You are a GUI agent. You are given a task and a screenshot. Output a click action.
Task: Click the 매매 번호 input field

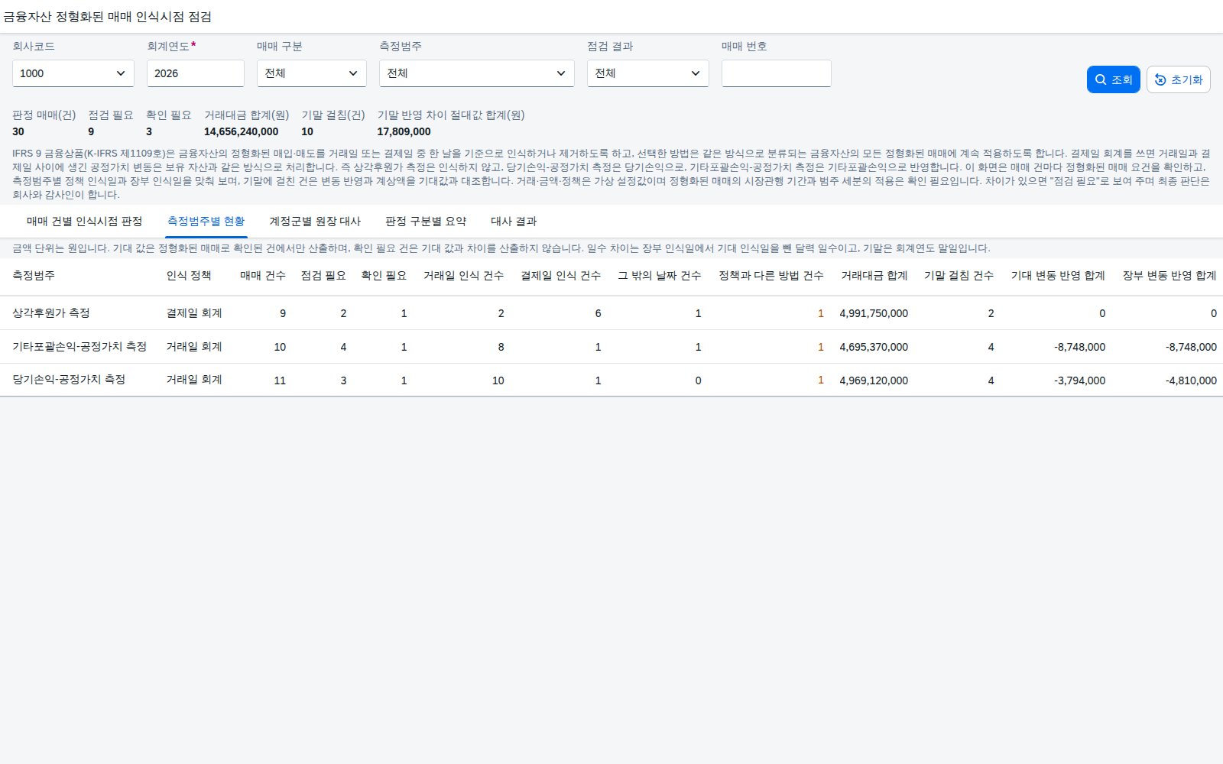click(x=777, y=73)
